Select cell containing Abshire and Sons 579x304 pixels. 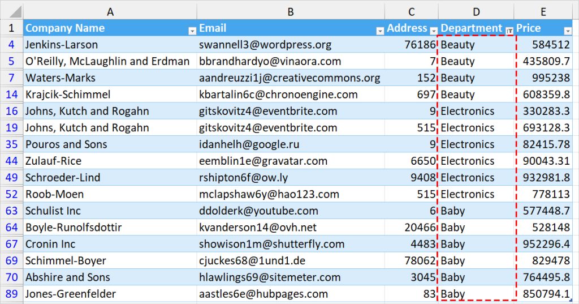point(110,277)
